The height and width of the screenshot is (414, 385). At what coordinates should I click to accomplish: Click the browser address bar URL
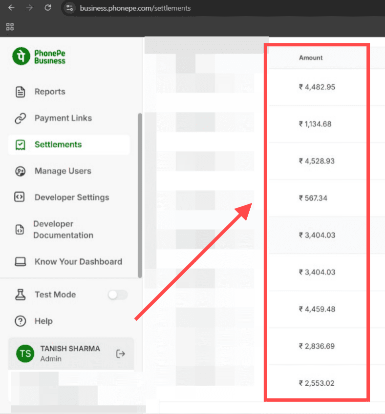pyautogui.click(x=135, y=8)
